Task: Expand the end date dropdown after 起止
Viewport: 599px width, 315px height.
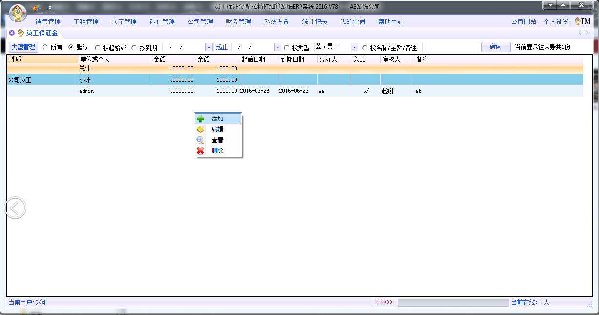Action: [x=278, y=47]
